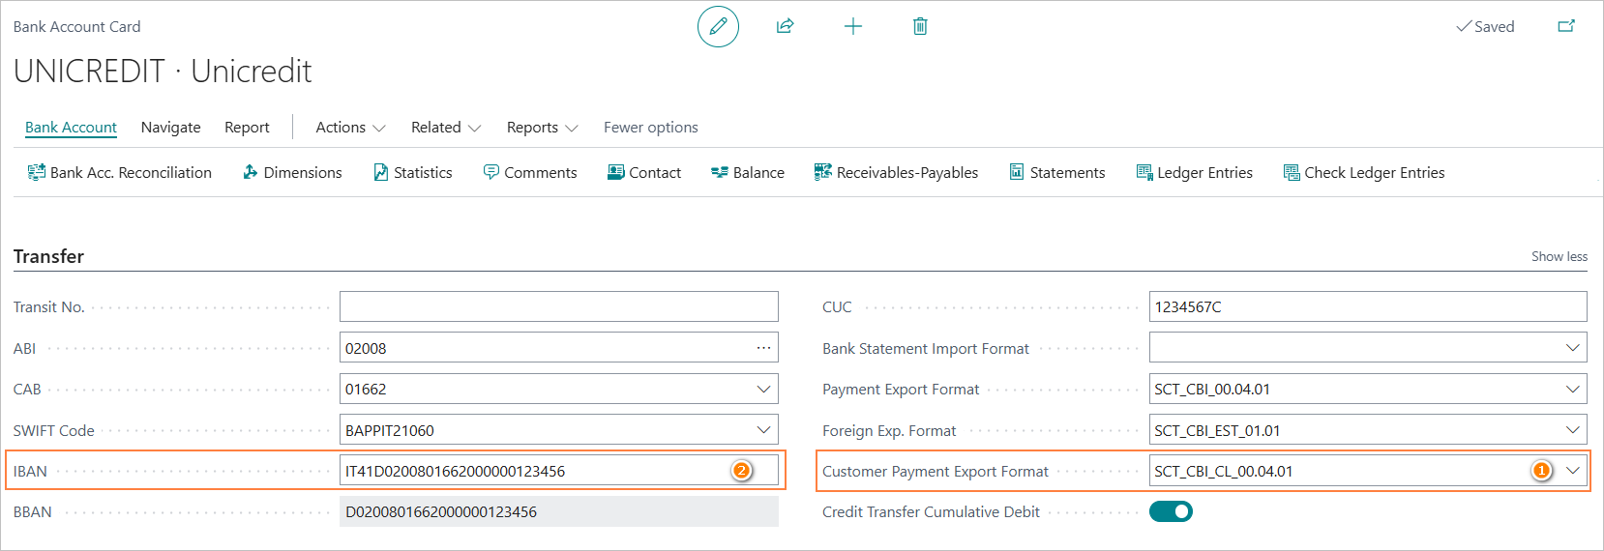The height and width of the screenshot is (551, 1604).
Task: Click ABI field ellipsis lookup button
Action: point(763,348)
